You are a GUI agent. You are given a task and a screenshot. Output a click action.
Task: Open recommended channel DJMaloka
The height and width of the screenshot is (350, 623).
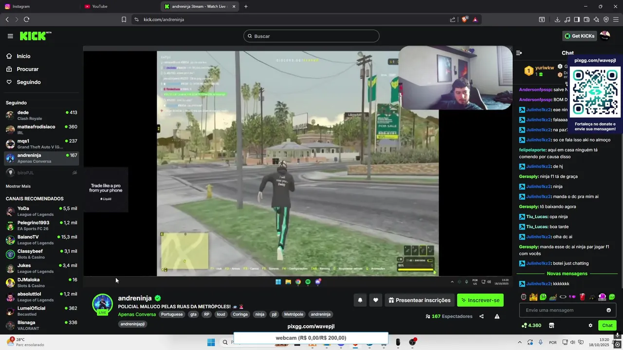(x=41, y=282)
